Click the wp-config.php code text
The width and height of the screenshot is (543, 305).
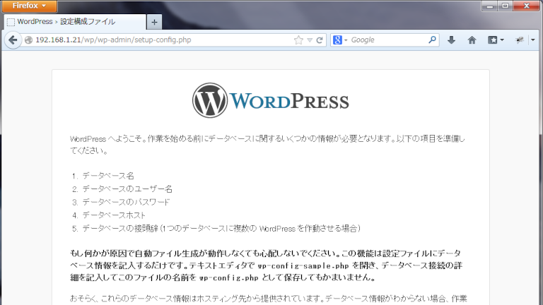point(229,278)
